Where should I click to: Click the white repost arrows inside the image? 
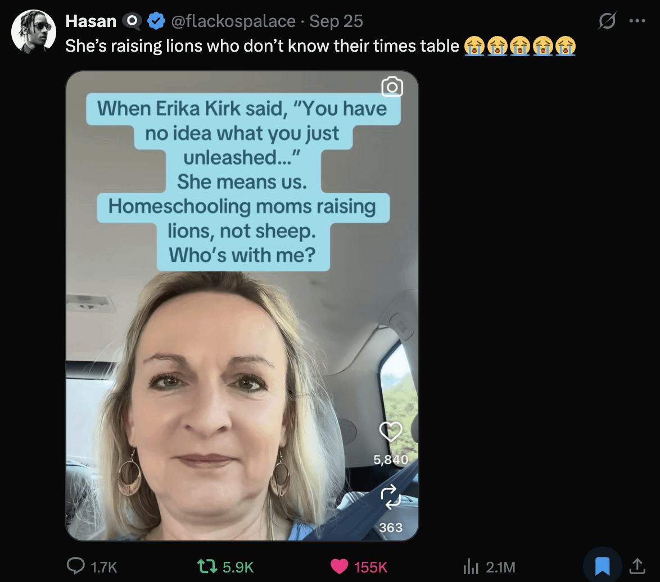390,497
